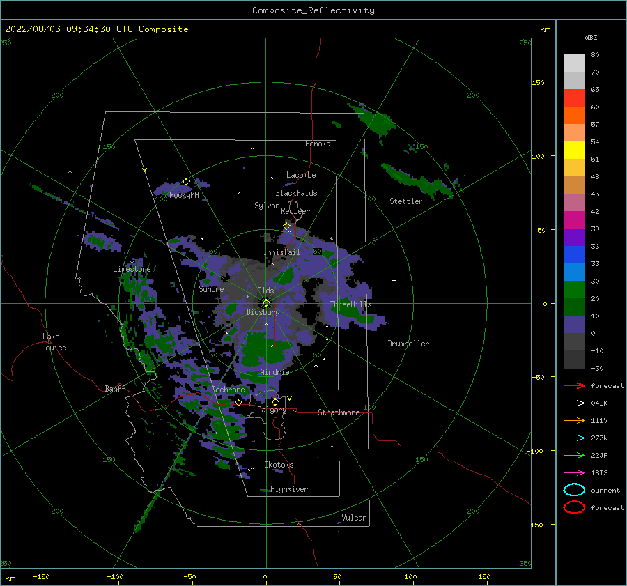
Task: Click the red 65 dBZ color band
Action: point(574,98)
